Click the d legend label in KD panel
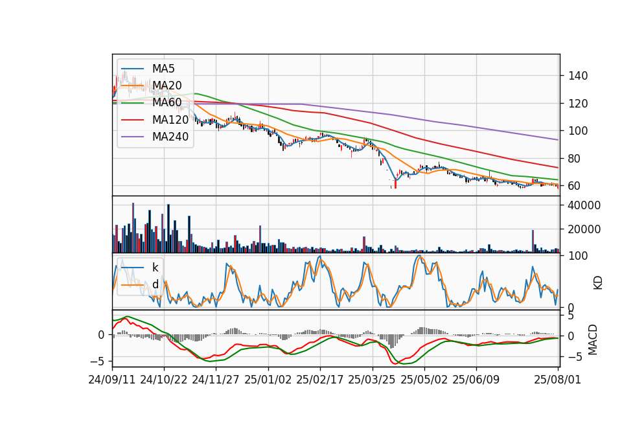Screen dimensions: 622x447 point(155,285)
